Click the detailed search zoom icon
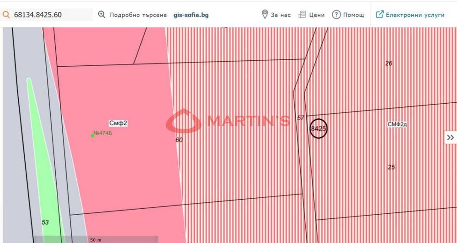Screen dimensions: 457x243 [101, 15]
